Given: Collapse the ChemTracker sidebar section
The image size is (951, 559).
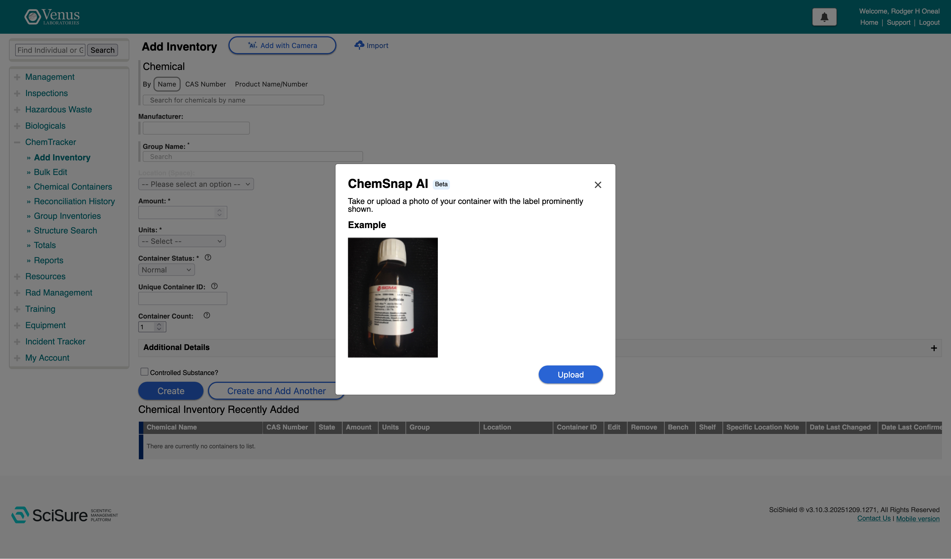Looking at the screenshot, I should pyautogui.click(x=17, y=142).
